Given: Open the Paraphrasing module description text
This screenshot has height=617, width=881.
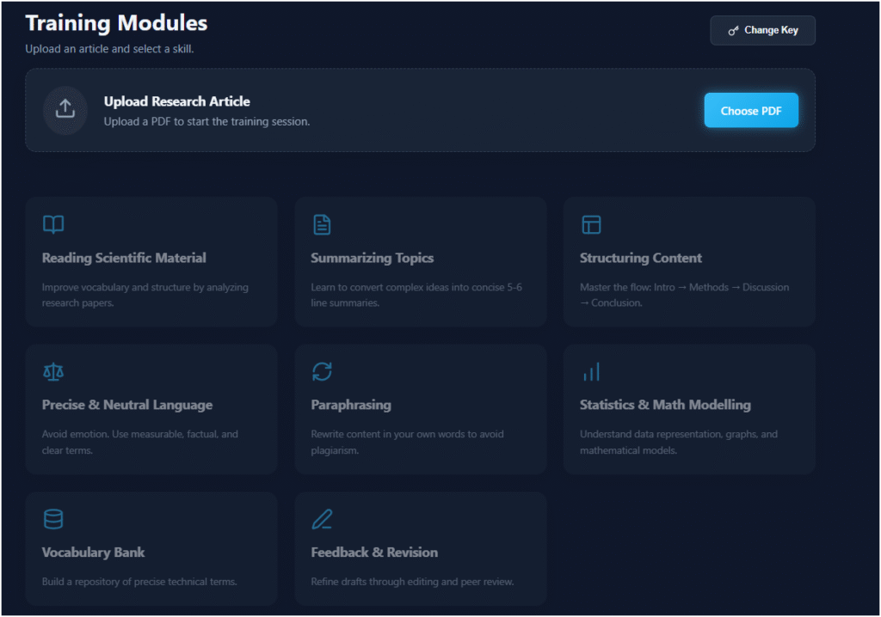Looking at the screenshot, I should point(407,442).
